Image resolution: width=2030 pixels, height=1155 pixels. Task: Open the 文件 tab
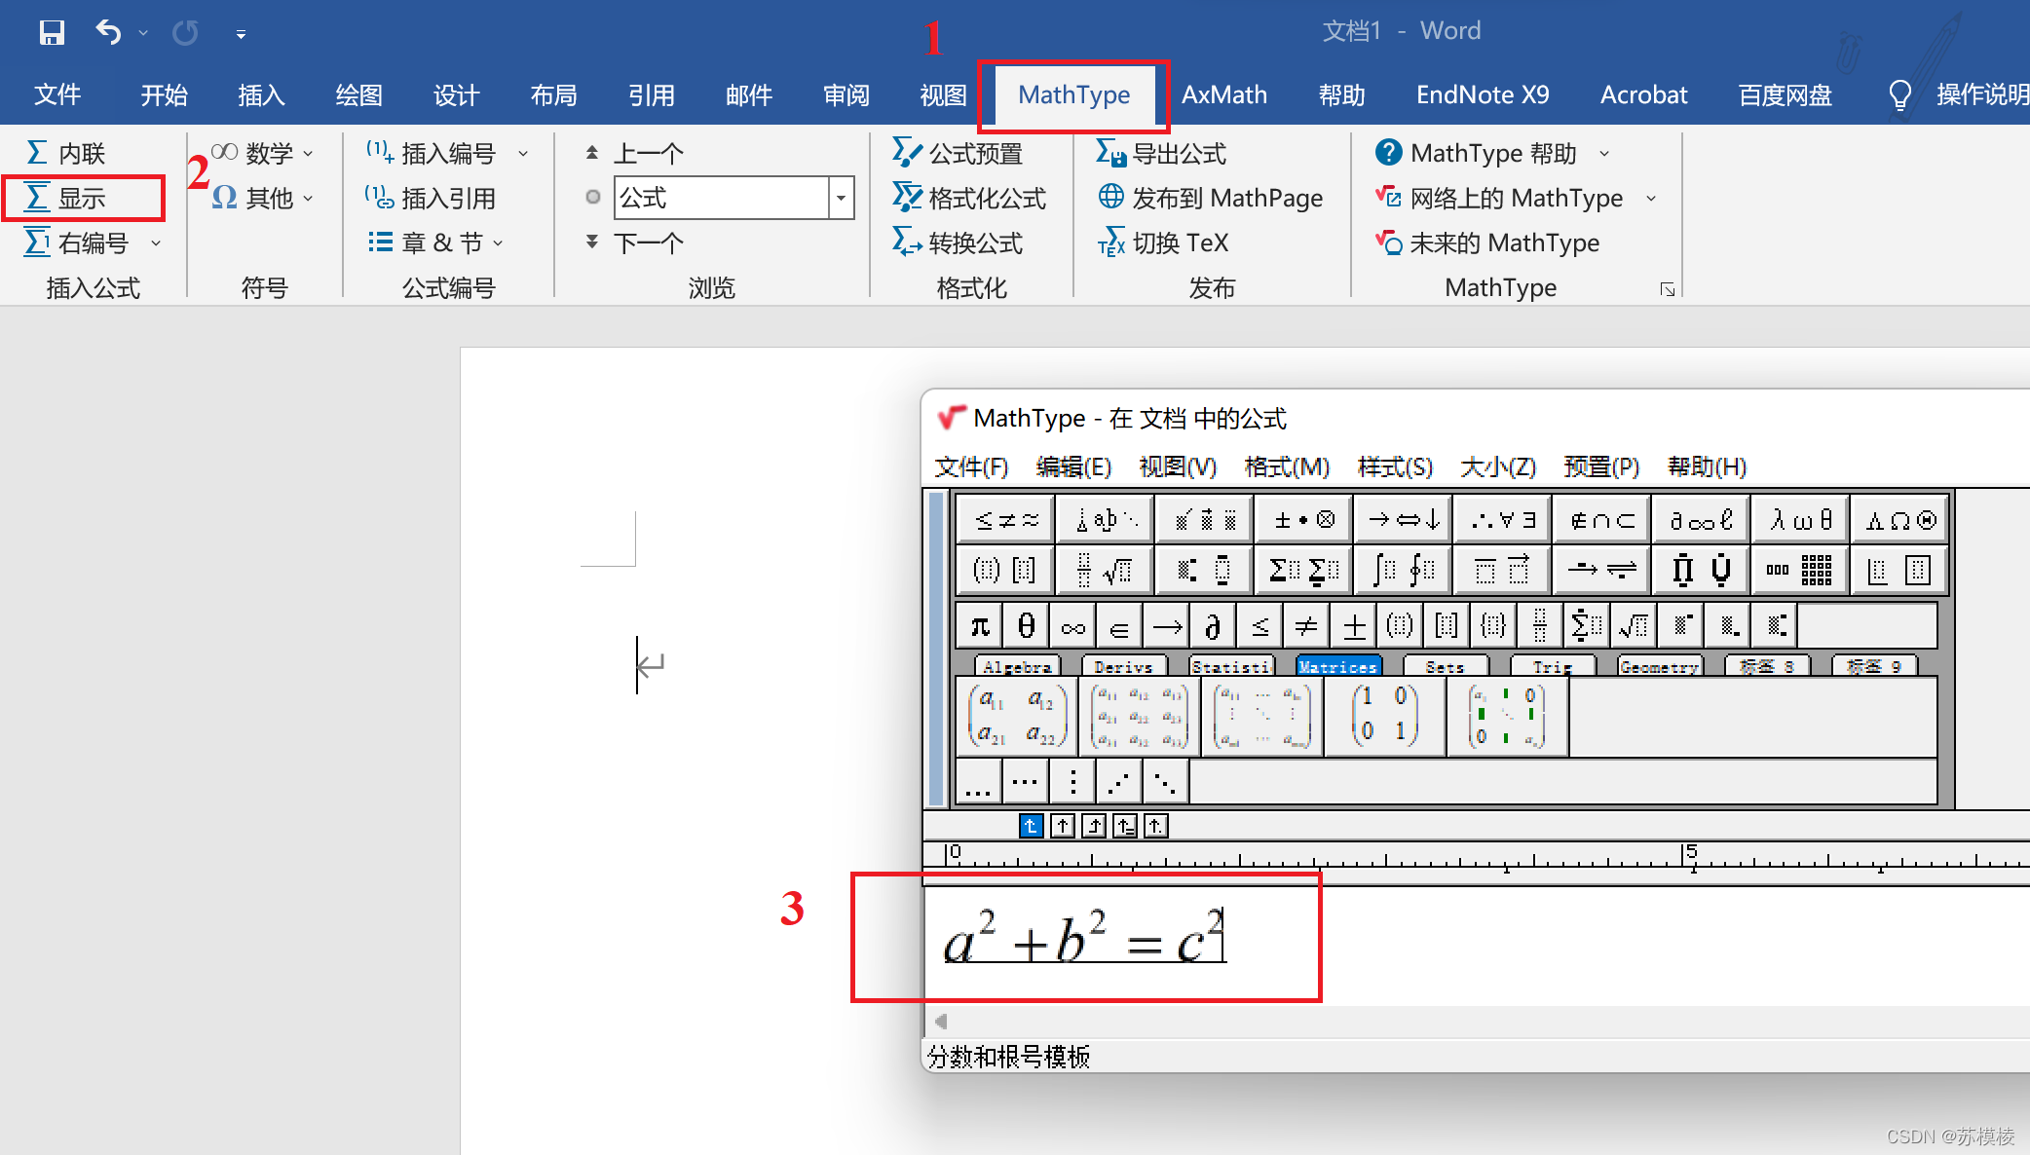pos(57,94)
